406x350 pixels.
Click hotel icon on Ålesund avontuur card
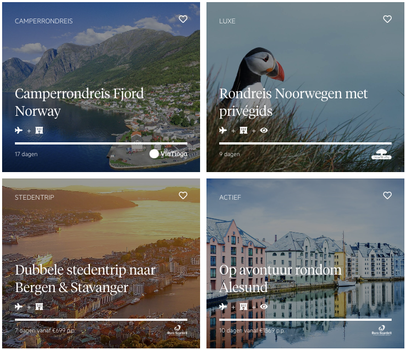pos(243,306)
